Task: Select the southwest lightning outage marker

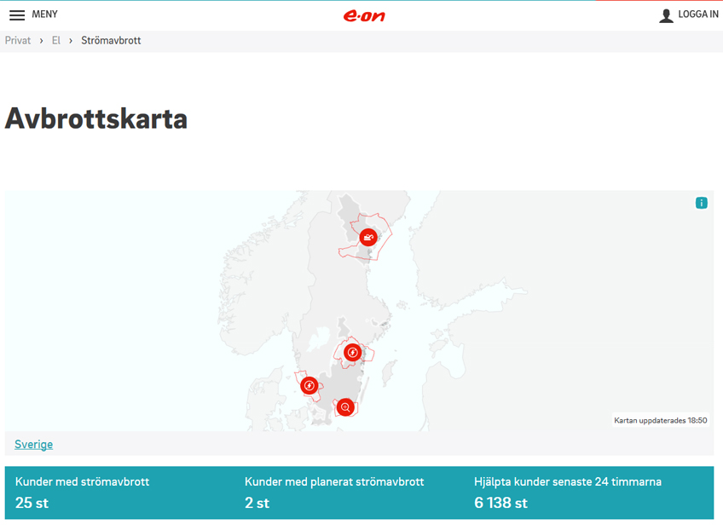Action: (309, 385)
